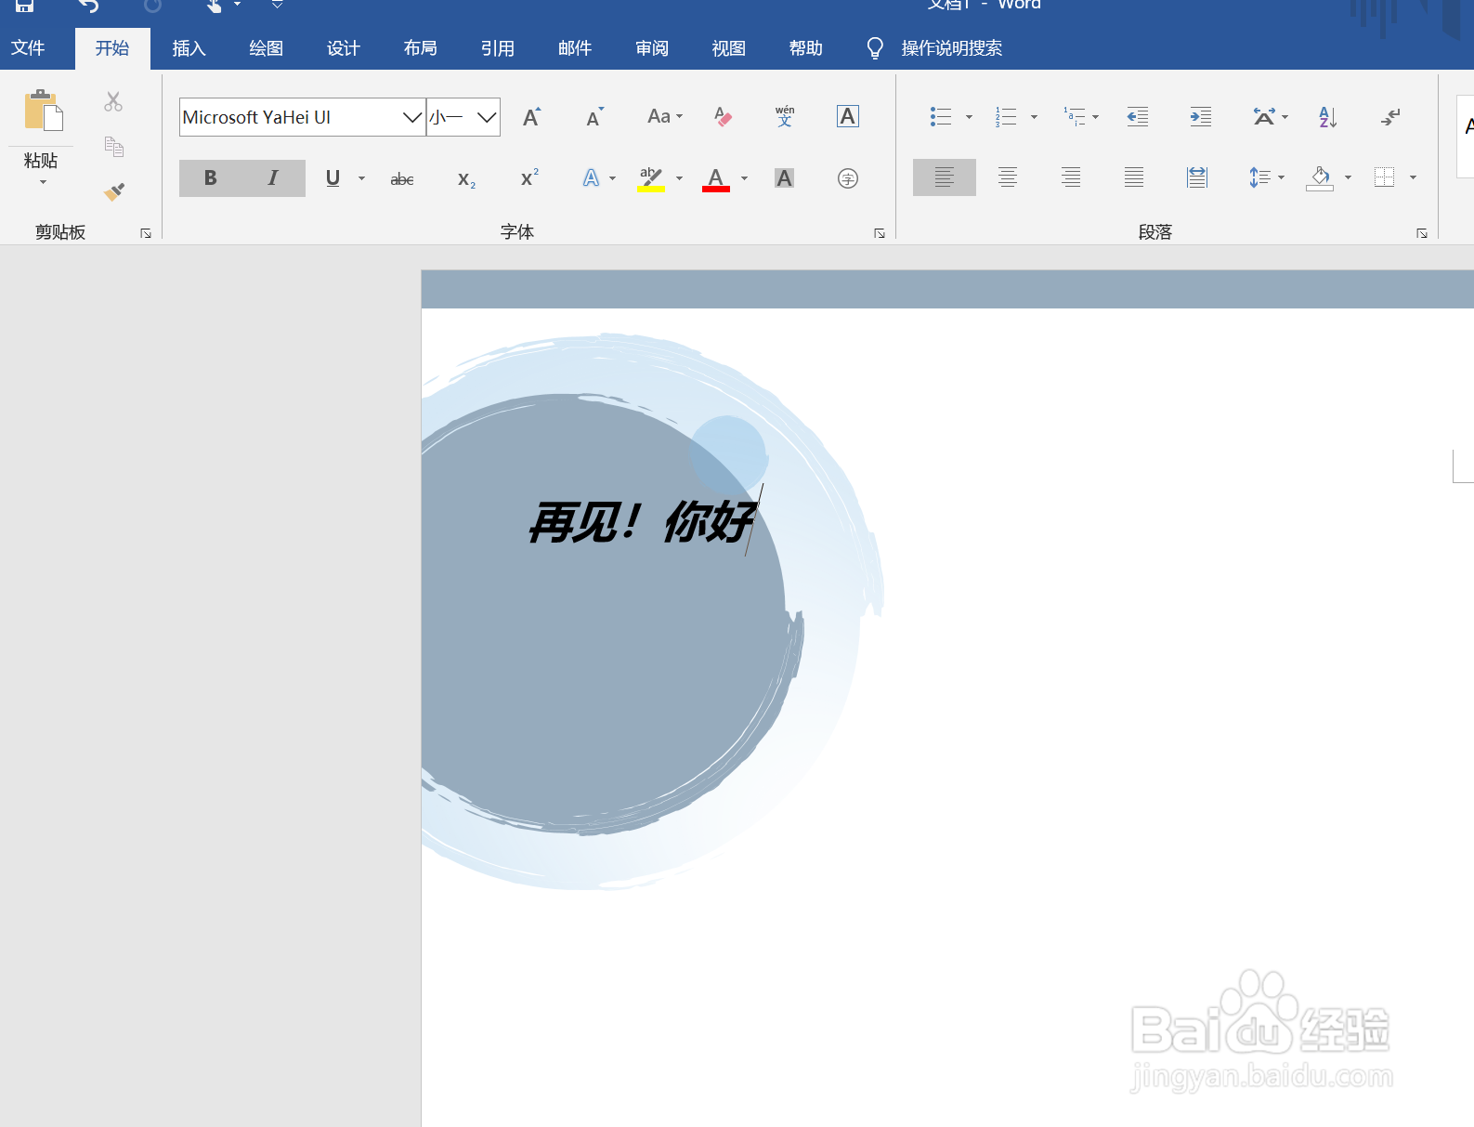Expand the paste options arrow
The width and height of the screenshot is (1474, 1127).
(42, 182)
